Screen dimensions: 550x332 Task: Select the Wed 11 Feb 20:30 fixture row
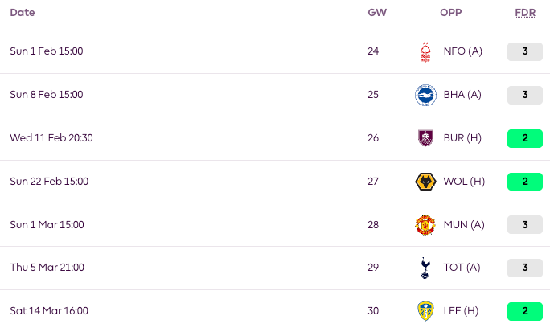point(275,138)
